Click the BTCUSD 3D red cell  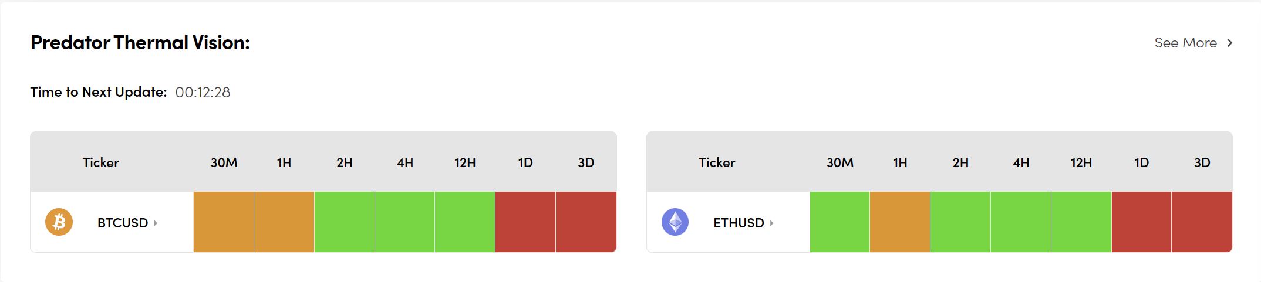pos(586,222)
